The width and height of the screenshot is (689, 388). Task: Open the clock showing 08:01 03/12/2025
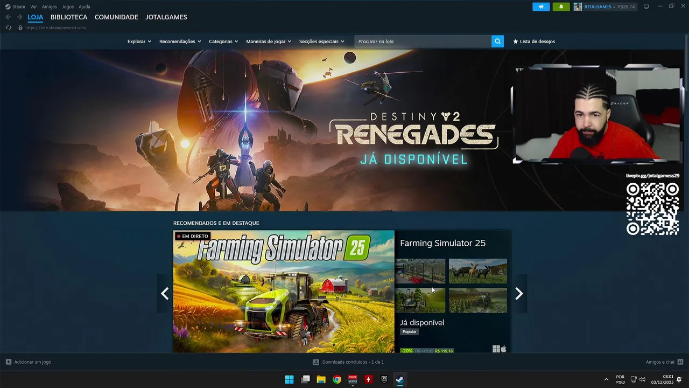point(662,379)
